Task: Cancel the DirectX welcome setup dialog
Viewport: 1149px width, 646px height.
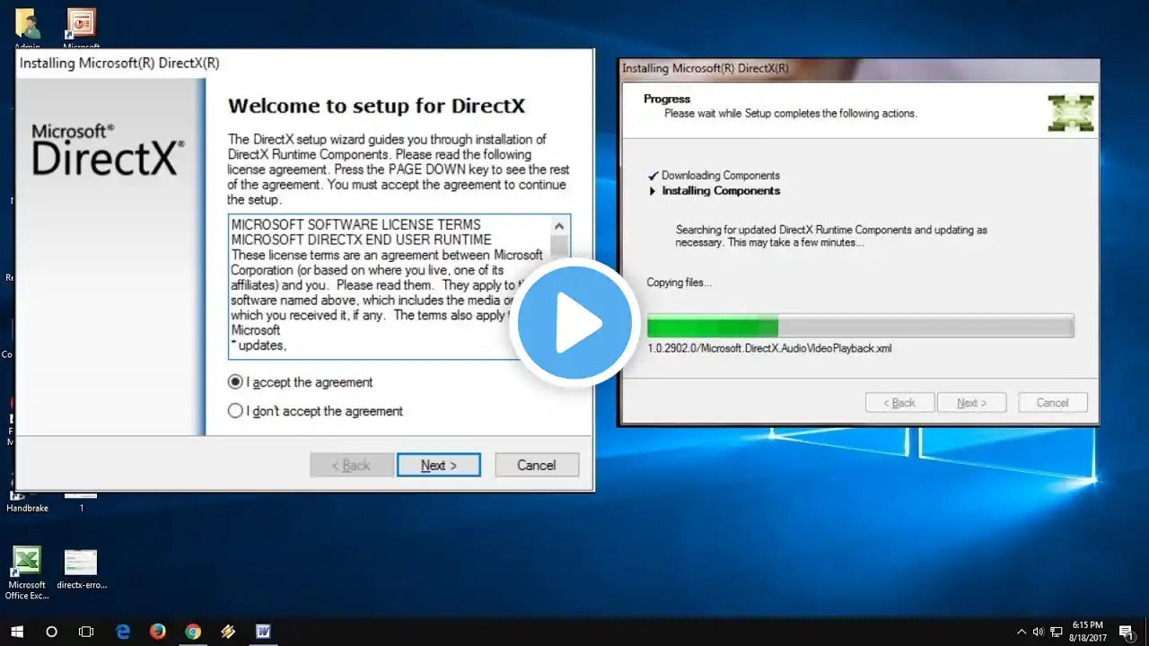Action: [x=536, y=465]
